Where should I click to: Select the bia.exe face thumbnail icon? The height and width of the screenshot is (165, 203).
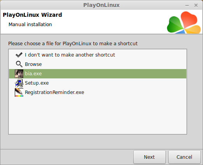point(19,74)
